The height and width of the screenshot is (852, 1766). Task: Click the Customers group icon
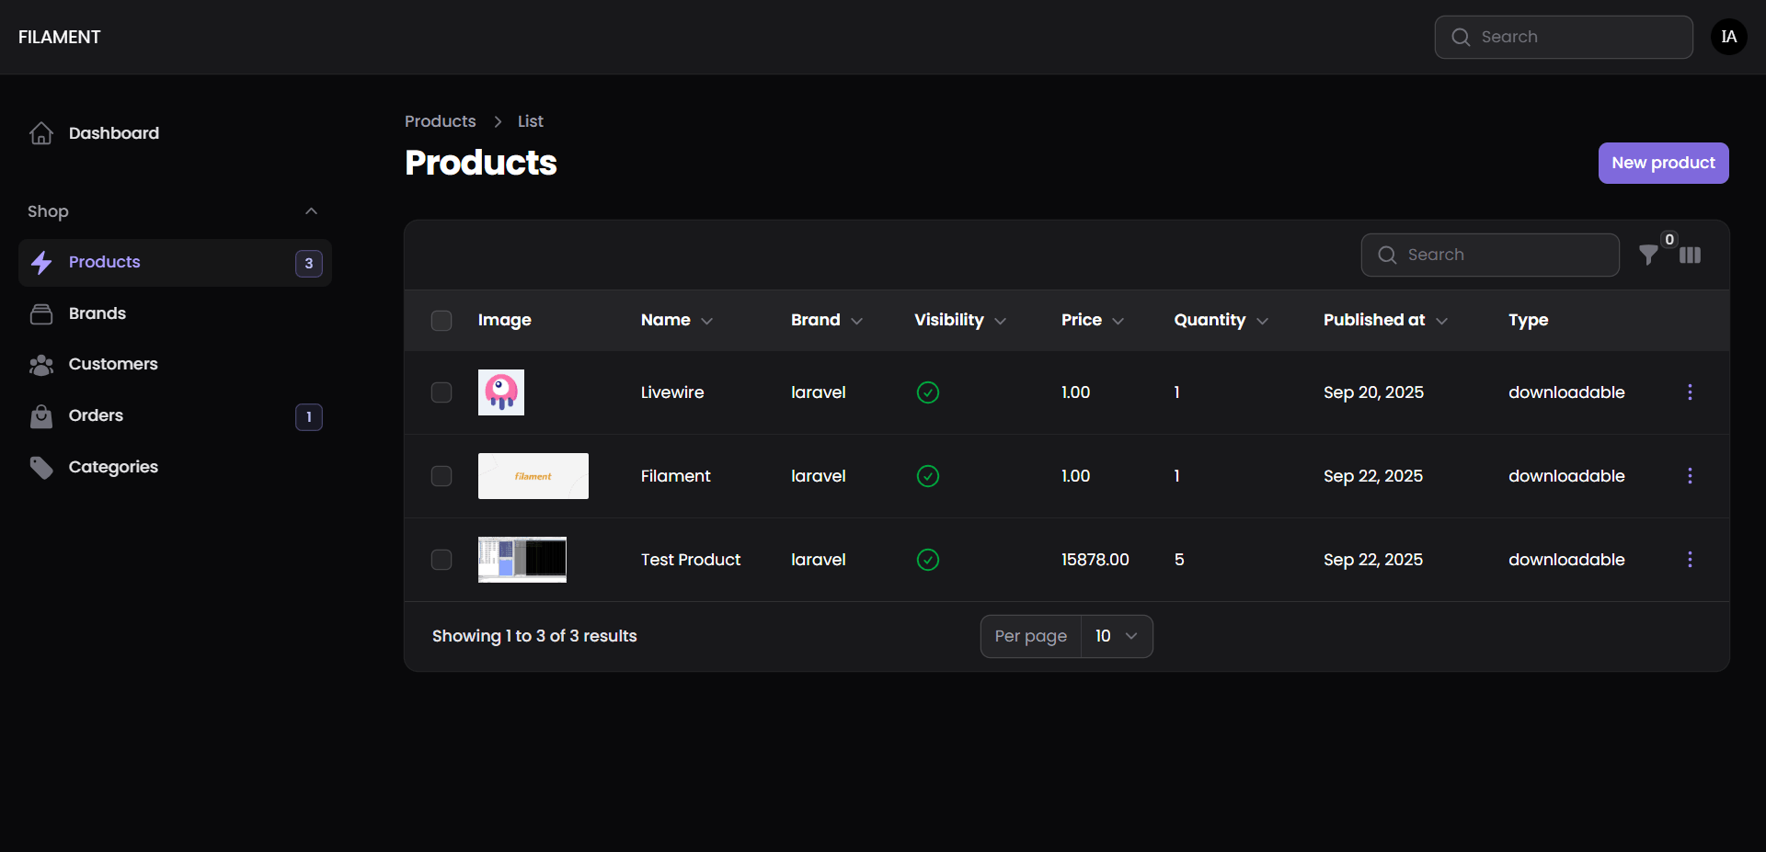tap(41, 365)
